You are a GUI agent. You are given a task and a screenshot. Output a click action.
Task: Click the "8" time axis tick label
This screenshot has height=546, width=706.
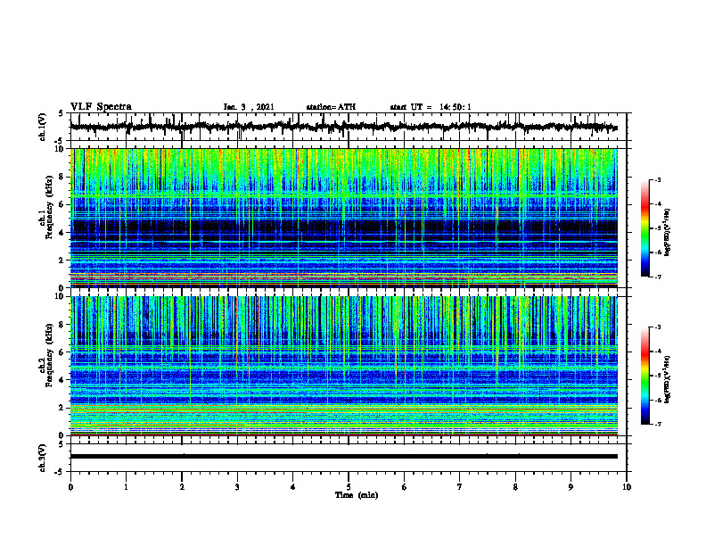[x=515, y=487]
